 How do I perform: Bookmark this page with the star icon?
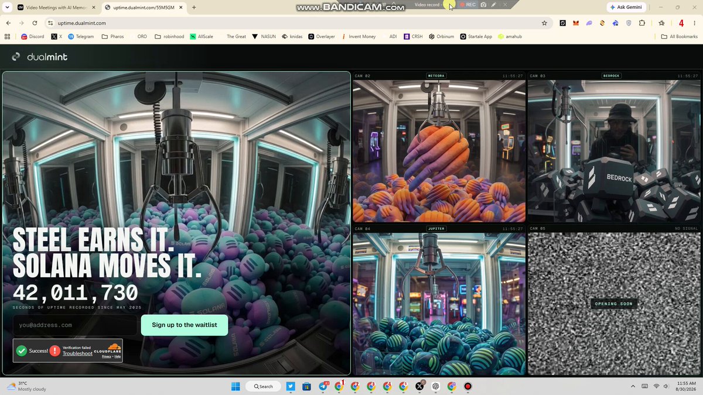(544, 23)
